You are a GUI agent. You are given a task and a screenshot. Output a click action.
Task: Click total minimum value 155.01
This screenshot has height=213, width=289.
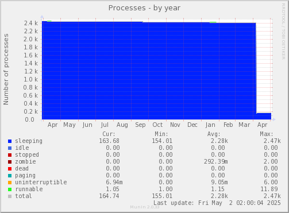pos(162,196)
